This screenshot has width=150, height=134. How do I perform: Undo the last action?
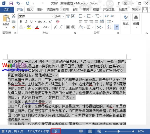pyautogui.click(x=18, y=3)
